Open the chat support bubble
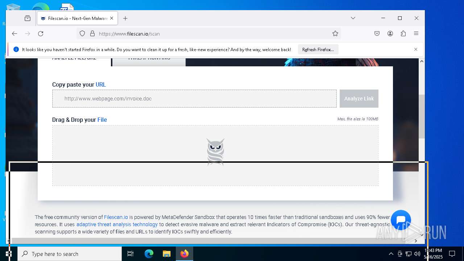This screenshot has height=261, width=464. pyautogui.click(x=401, y=220)
